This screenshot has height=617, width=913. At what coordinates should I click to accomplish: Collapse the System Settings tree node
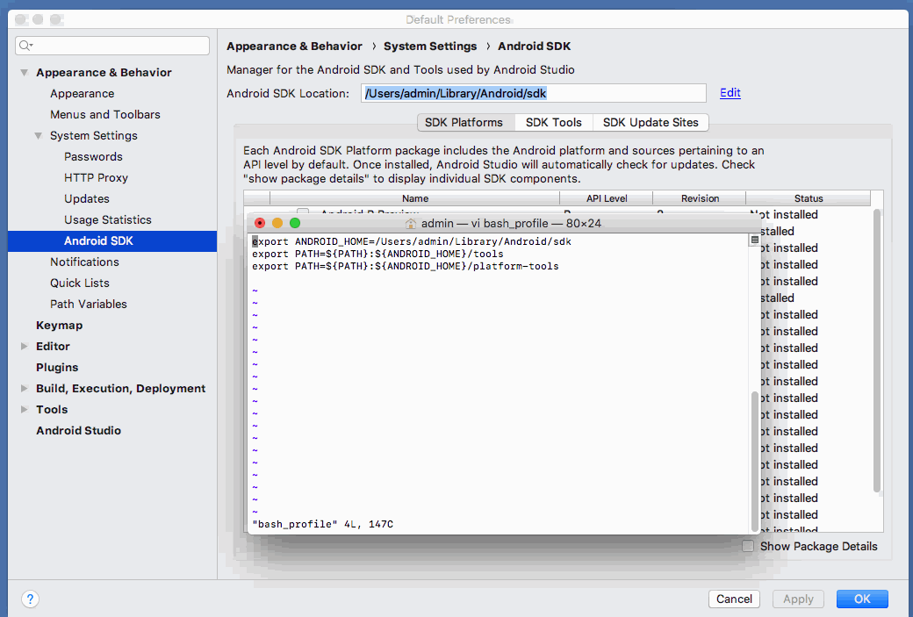coord(39,136)
